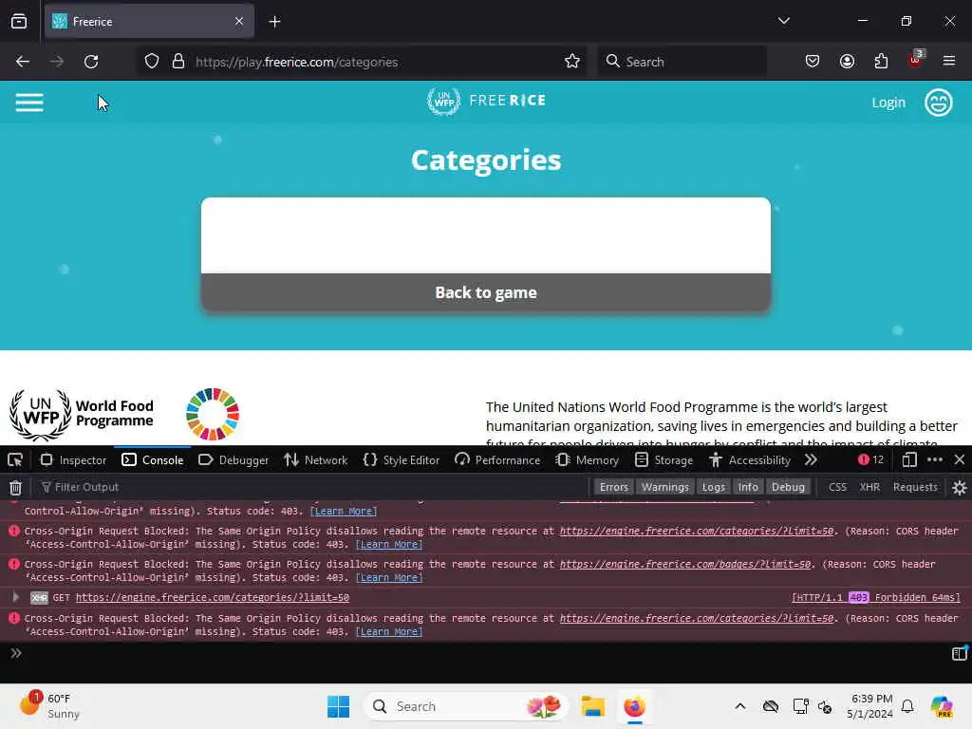The image size is (972, 729).
Task: Click the Login link
Action: 888,103
